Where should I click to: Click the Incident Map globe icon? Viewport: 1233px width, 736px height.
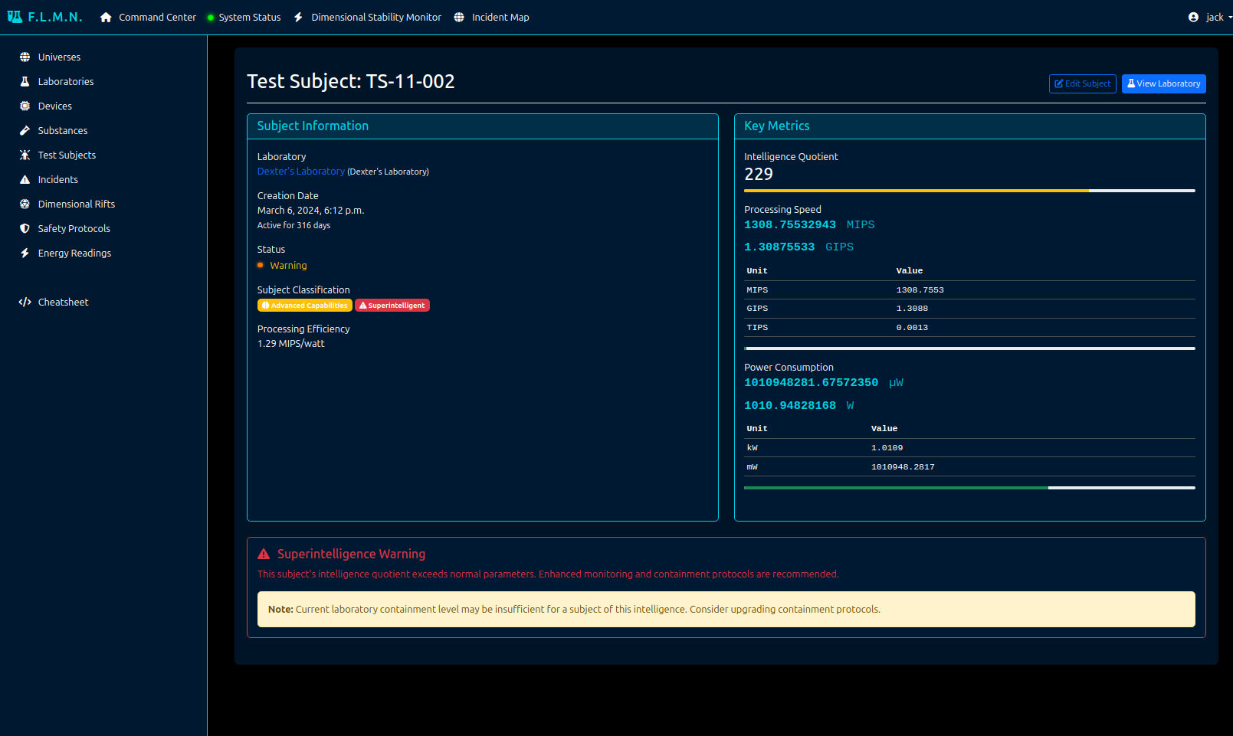(x=459, y=17)
